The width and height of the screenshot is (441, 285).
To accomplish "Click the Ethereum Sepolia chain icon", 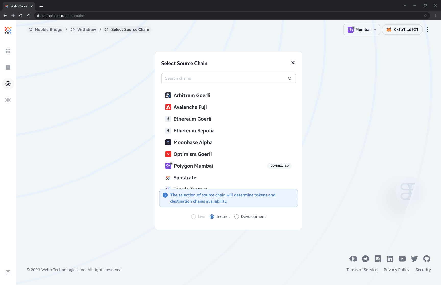I will pyautogui.click(x=168, y=131).
